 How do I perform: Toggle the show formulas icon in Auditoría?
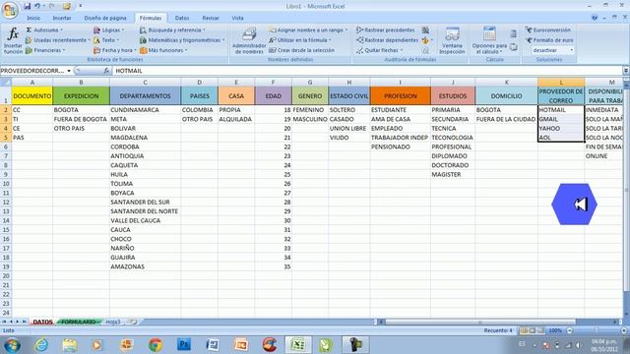tap(425, 30)
